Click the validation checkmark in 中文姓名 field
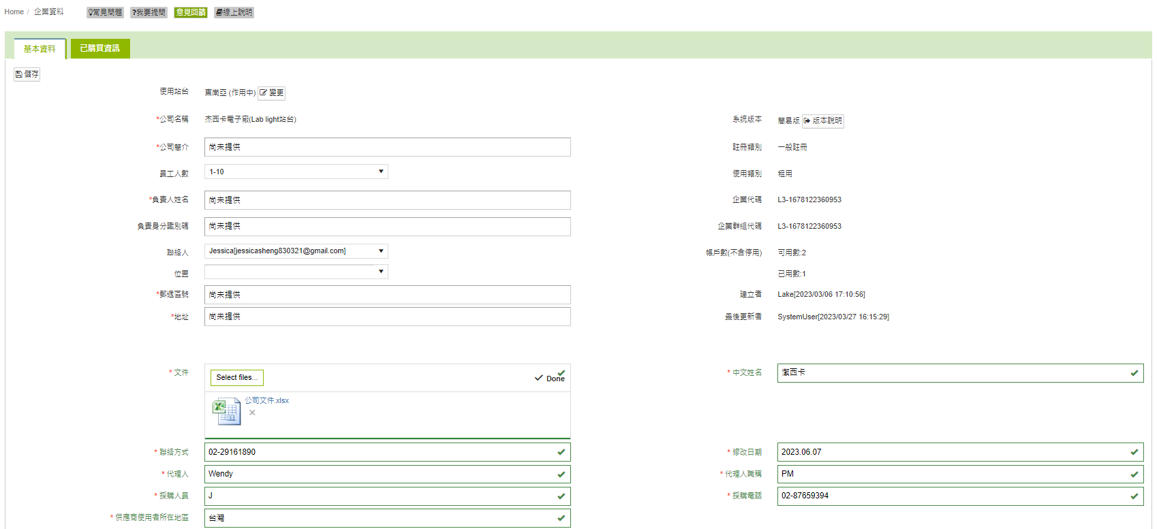Image resolution: width=1159 pixels, height=529 pixels. [x=1134, y=373]
